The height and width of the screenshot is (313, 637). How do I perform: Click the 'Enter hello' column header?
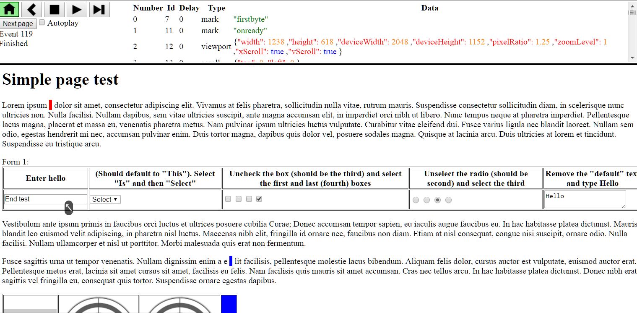(46, 178)
